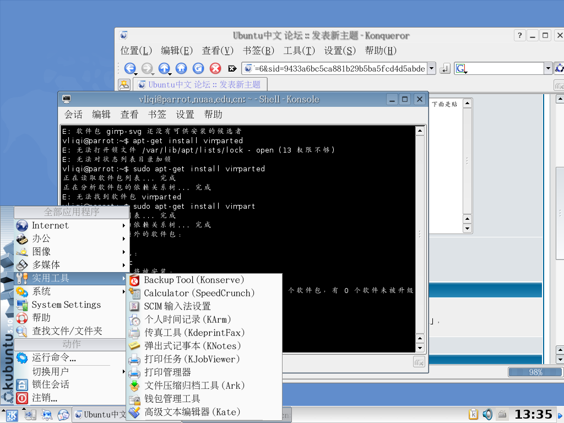The height and width of the screenshot is (423, 564).
Task: Open Konsole 编辑 menu
Action: click(101, 115)
